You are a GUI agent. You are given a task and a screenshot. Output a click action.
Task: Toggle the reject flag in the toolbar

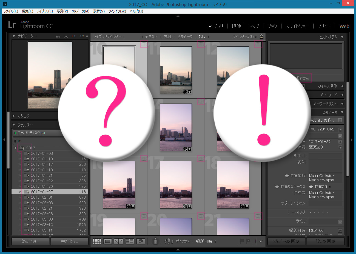[x=248, y=241]
